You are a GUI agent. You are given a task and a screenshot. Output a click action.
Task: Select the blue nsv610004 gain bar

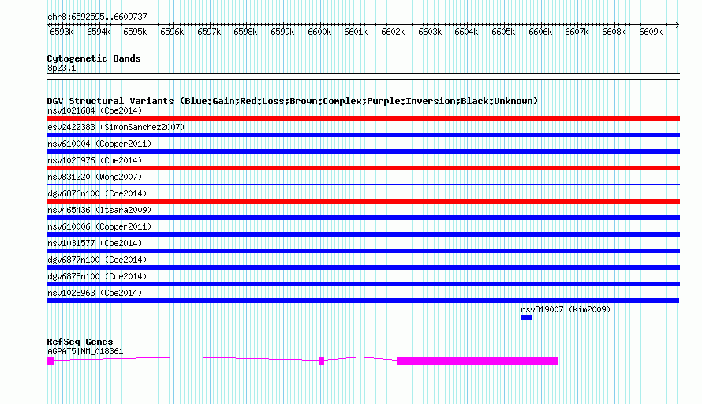click(x=363, y=151)
